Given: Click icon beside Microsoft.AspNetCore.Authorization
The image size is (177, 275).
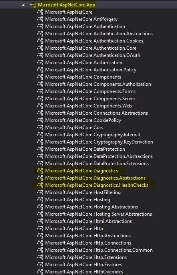Looking at the screenshot, I should tap(40, 63).
